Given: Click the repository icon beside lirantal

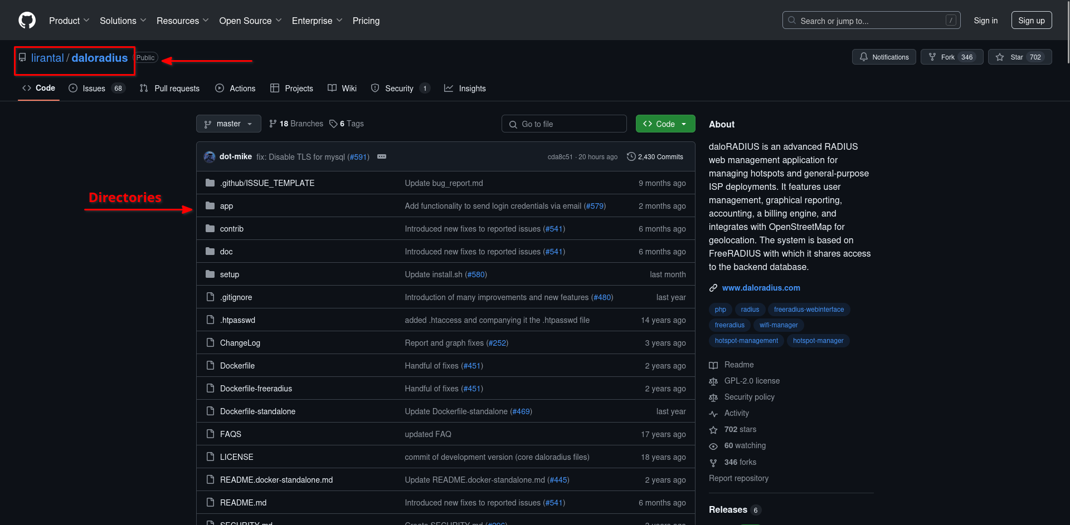Looking at the screenshot, I should click(x=22, y=58).
